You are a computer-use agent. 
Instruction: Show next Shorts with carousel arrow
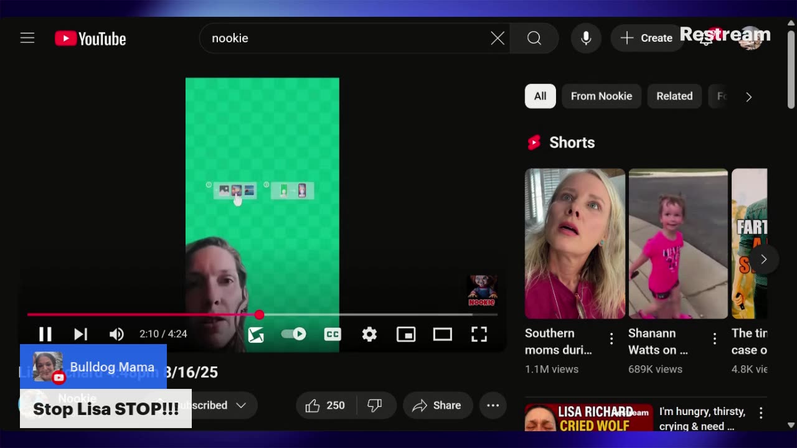tap(763, 259)
